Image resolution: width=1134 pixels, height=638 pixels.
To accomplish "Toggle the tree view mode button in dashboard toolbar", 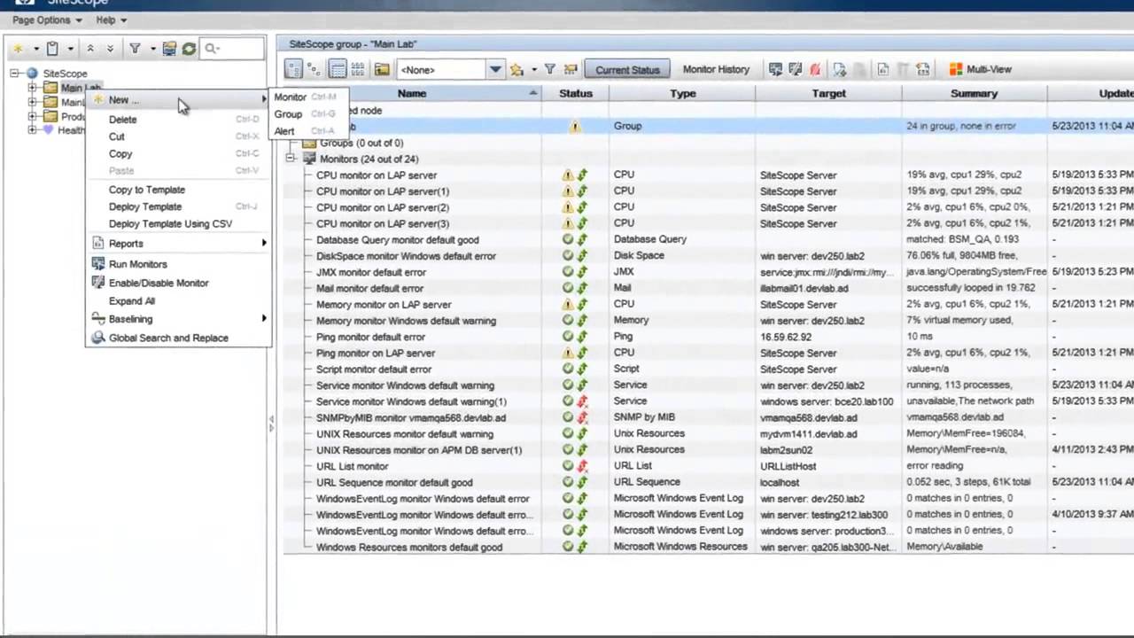I will (x=293, y=69).
